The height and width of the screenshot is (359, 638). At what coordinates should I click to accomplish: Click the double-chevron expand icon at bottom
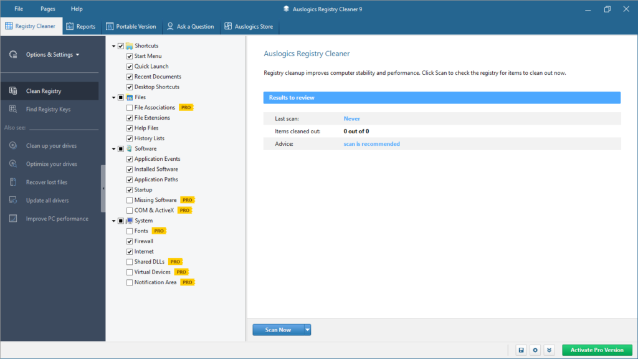(549, 350)
